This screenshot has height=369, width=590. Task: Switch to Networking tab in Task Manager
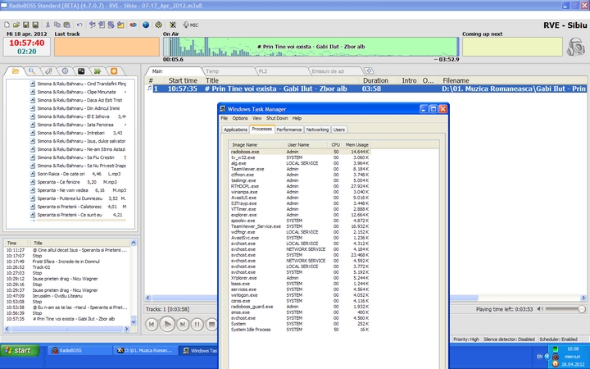click(x=317, y=130)
